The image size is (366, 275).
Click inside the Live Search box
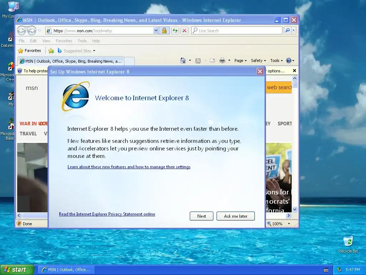(x=237, y=31)
